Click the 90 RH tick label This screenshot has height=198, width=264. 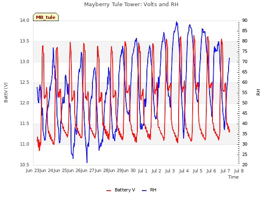[245, 20]
